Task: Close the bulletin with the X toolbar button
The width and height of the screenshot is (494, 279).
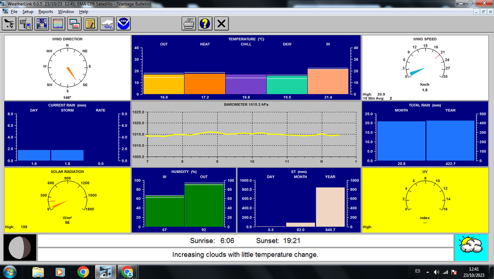Action: tap(221, 24)
